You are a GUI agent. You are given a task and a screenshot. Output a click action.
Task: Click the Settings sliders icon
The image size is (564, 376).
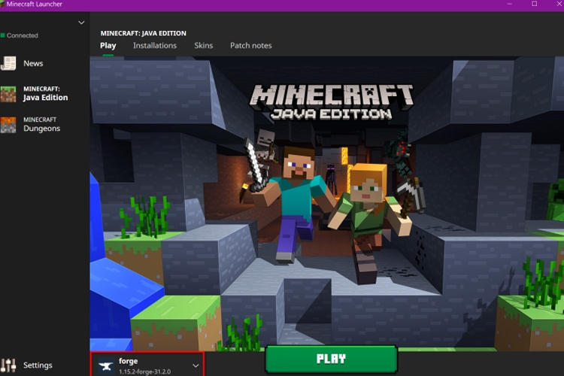[8, 365]
